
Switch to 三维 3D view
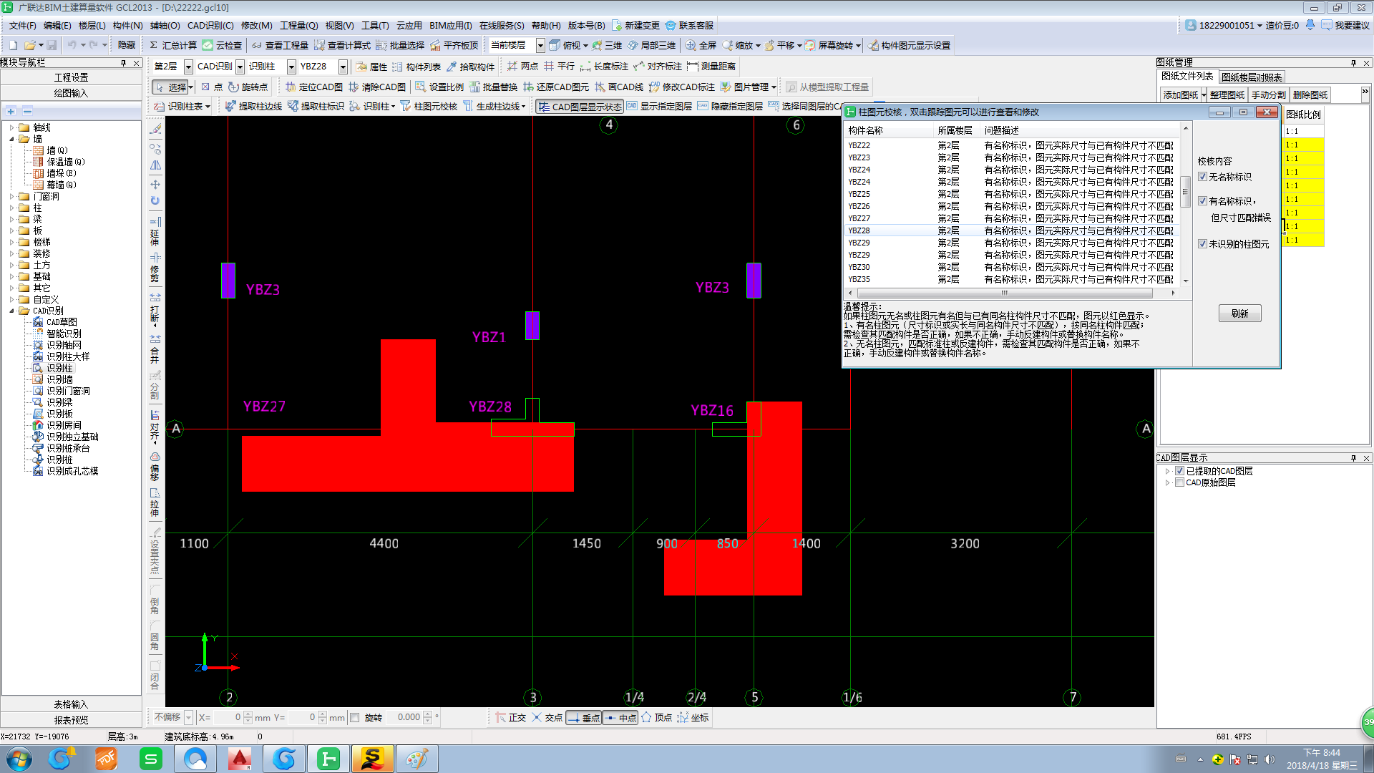(x=607, y=45)
